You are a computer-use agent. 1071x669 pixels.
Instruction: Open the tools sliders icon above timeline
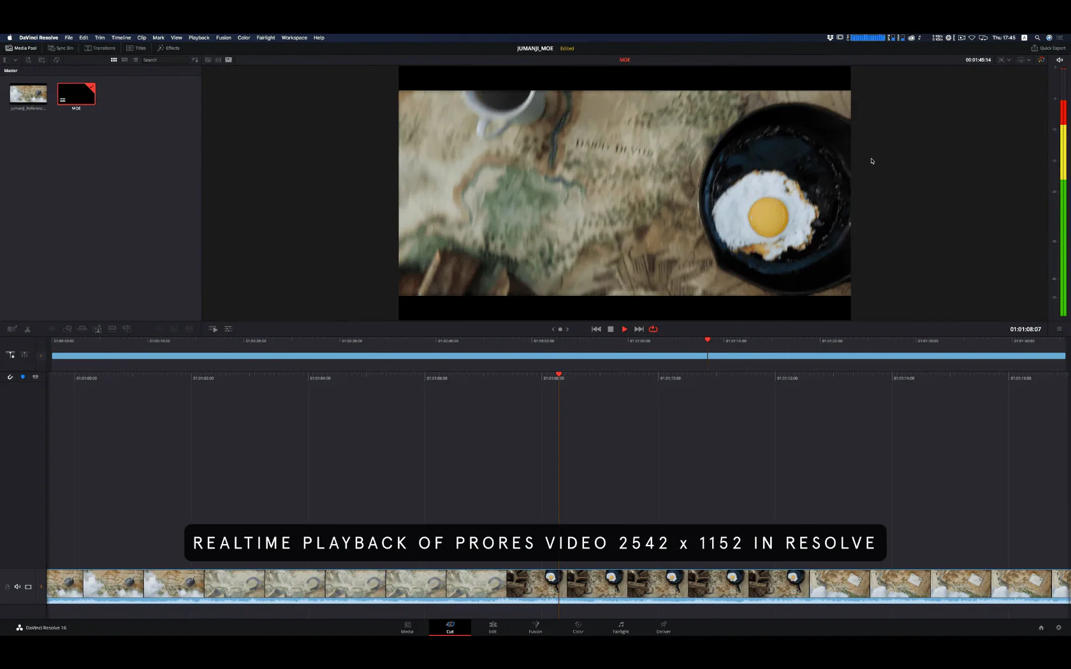[228, 329]
